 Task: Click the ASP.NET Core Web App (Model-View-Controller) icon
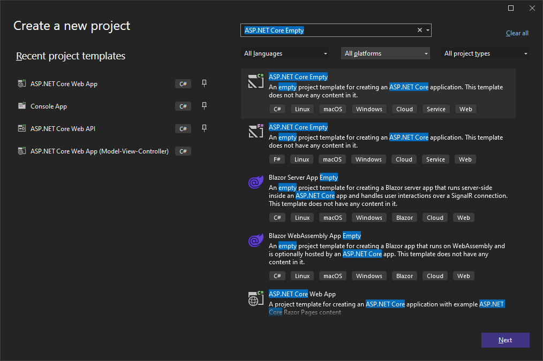coord(22,151)
